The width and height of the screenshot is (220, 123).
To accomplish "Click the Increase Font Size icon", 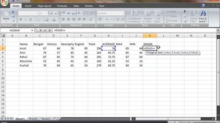I will [x=51, y=13].
